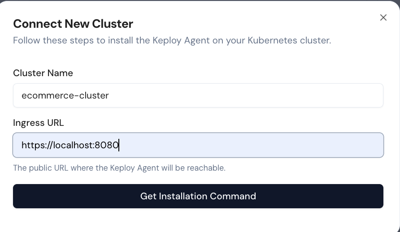Place cursor on 'https://localhost:8080' text
Screen dimensions: 400x232
(70, 145)
